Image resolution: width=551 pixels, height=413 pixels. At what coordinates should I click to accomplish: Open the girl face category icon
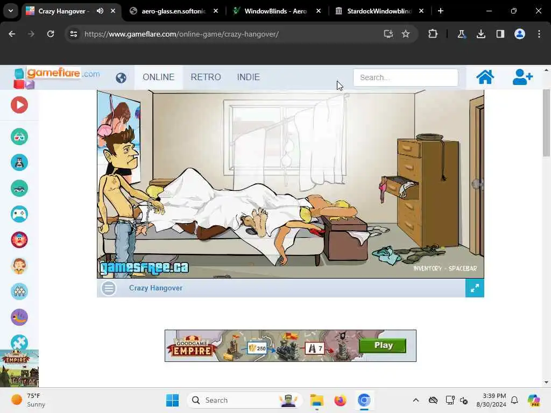[19, 266]
